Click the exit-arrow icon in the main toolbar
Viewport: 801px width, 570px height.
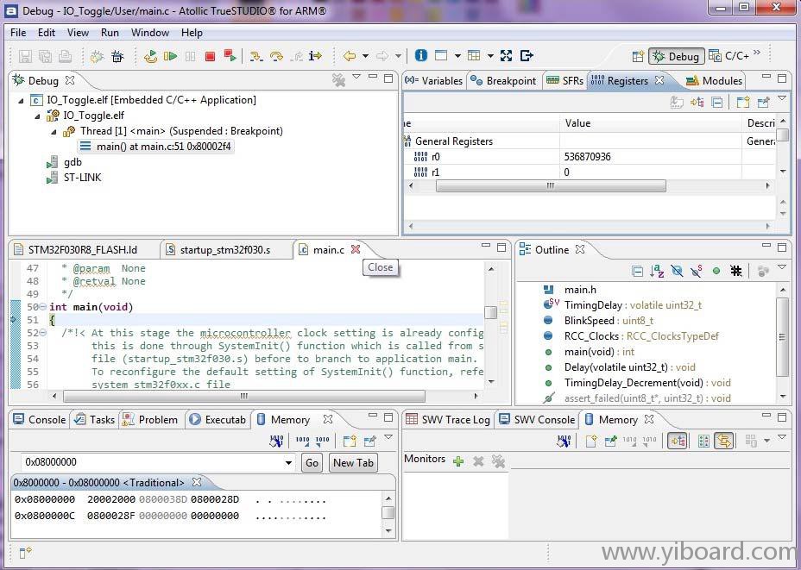[527, 56]
